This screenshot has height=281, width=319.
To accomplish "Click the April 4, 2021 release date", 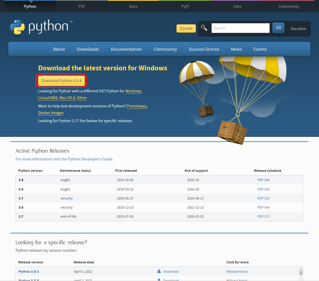I will pos(83,272).
